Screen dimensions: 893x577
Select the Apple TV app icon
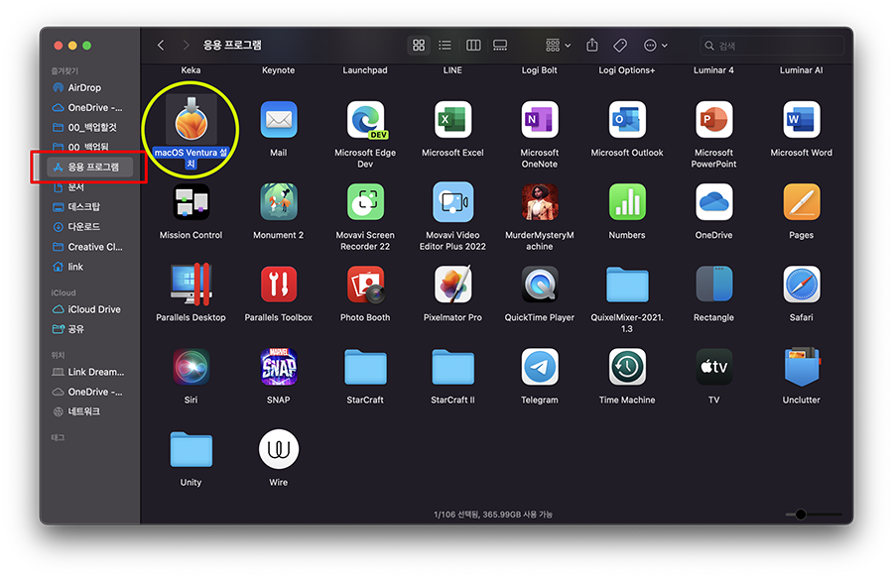pos(714,367)
